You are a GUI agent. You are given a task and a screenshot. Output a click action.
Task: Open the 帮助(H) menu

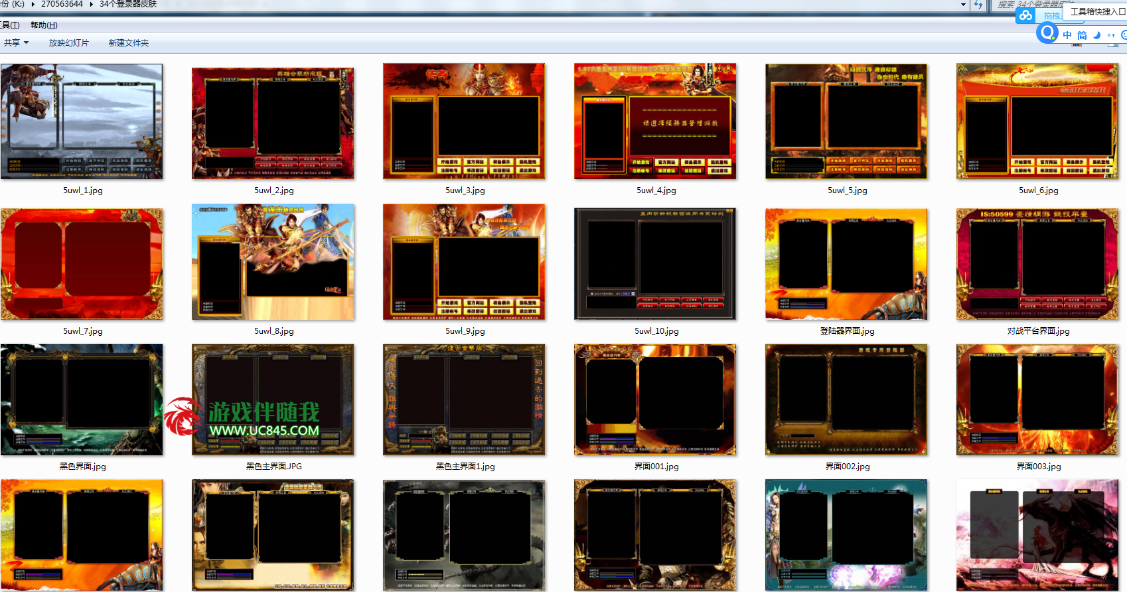coord(44,25)
